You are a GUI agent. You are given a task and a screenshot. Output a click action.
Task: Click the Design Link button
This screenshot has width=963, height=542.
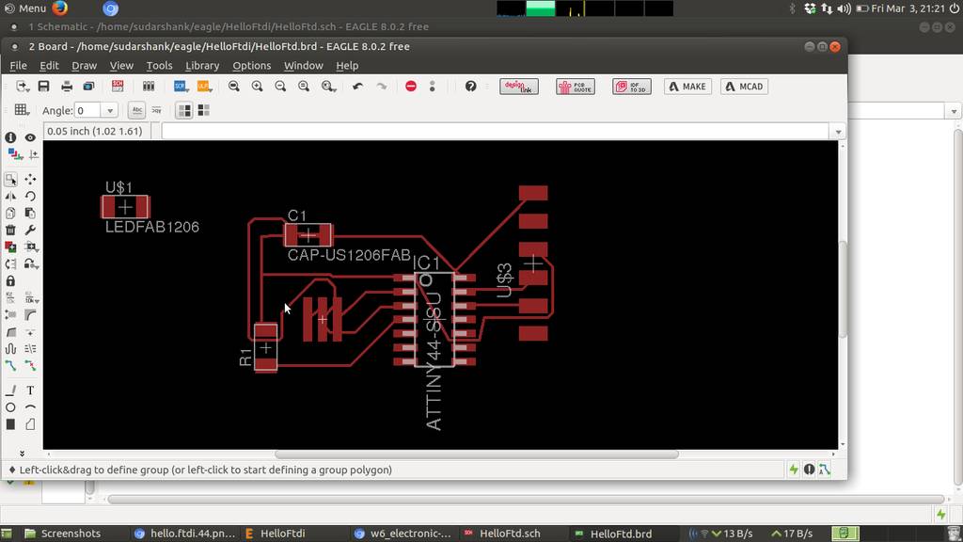tap(518, 87)
